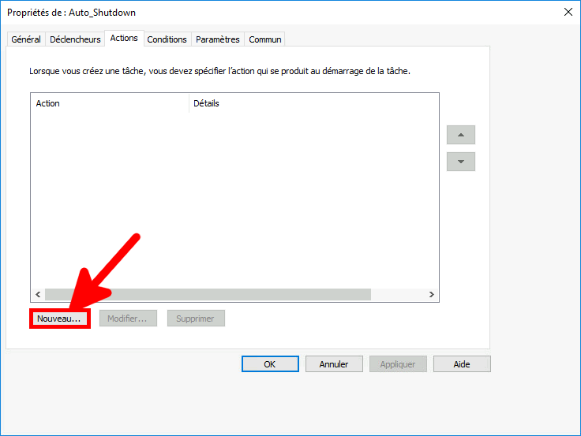Click the Détails column header
Viewport: 581px width, 436px height.
tap(313, 103)
